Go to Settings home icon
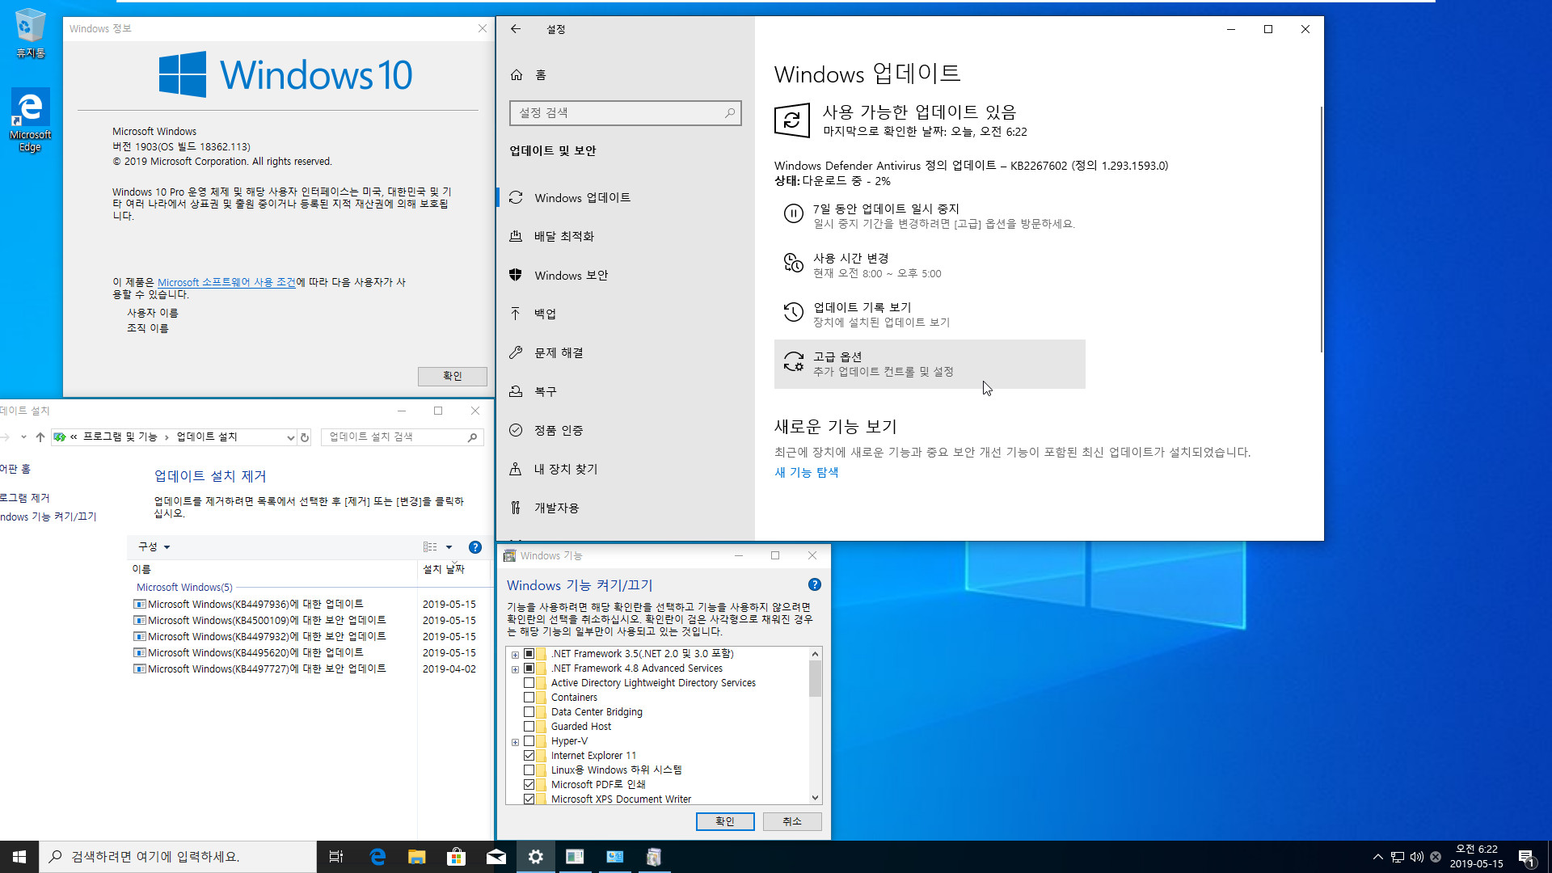The width and height of the screenshot is (1552, 873). (517, 75)
